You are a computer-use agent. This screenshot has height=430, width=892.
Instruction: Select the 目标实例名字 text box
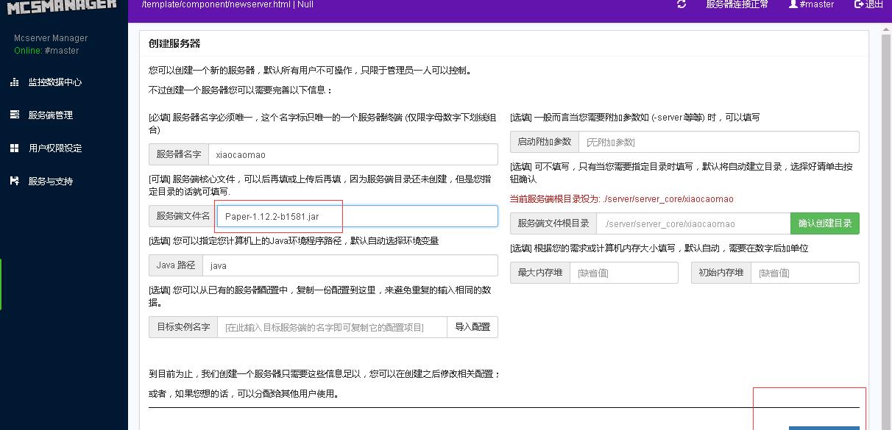pos(331,327)
